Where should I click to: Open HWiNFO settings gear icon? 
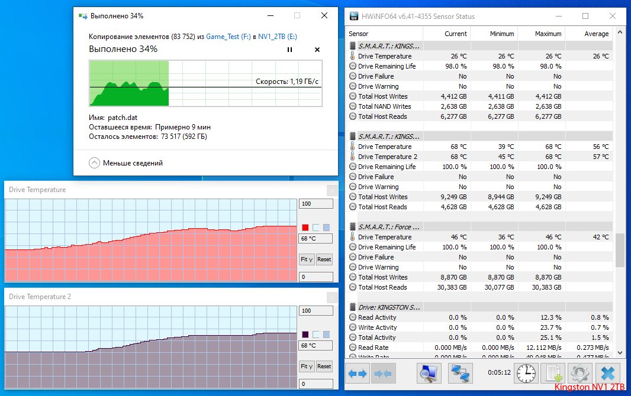pos(580,374)
